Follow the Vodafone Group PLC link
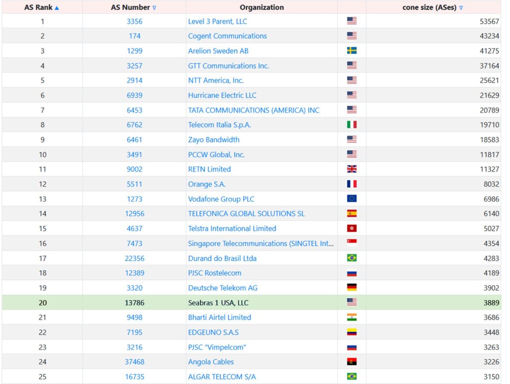 coord(221,199)
